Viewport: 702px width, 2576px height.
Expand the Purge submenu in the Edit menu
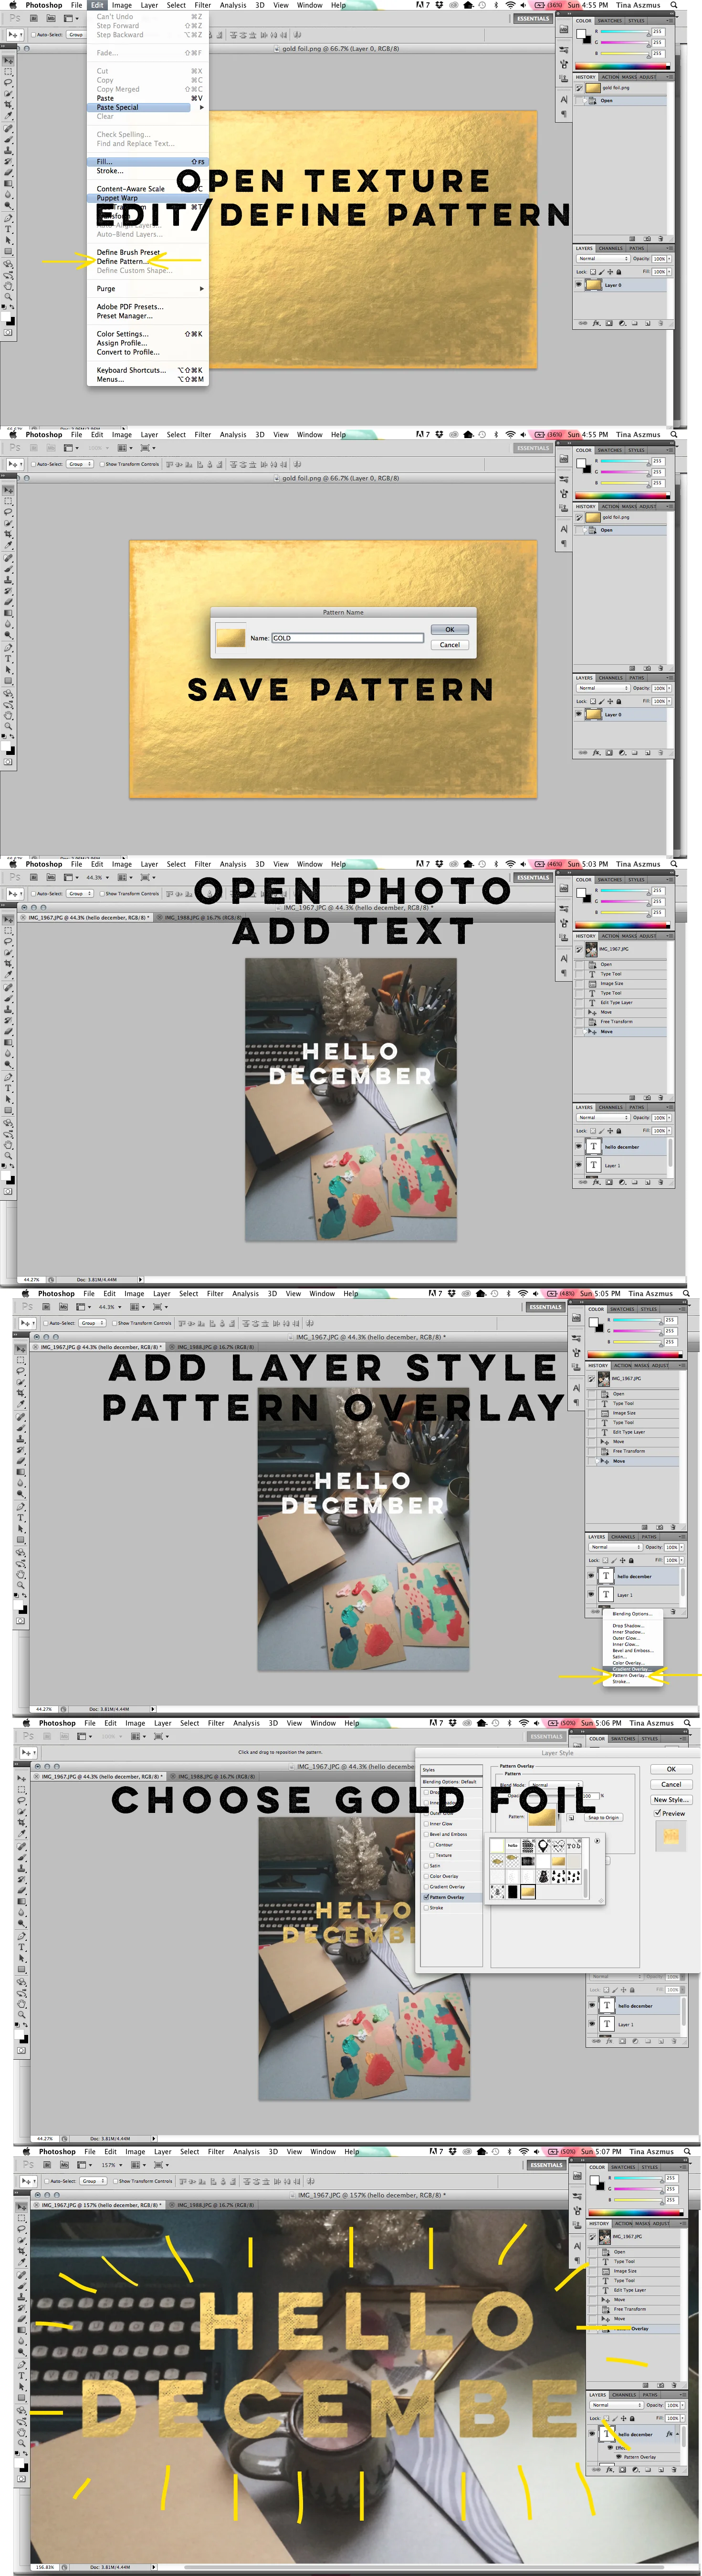[147, 288]
